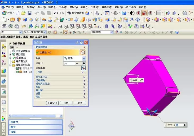The width and height of the screenshot is (194, 136).
Task: Select the History Mode (历史记录模式) tree item
Action: (21, 51)
